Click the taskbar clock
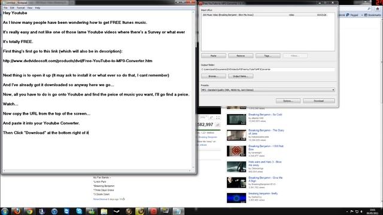Image resolution: width=383 pixels, height=215 pixels. pyautogui.click(x=372, y=211)
